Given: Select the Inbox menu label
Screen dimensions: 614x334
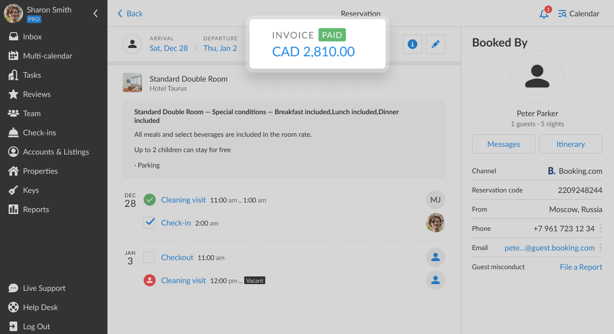Looking at the screenshot, I should 32,36.
